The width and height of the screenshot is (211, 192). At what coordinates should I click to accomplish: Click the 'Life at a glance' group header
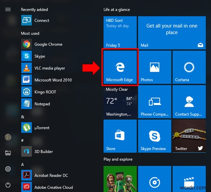(117, 10)
